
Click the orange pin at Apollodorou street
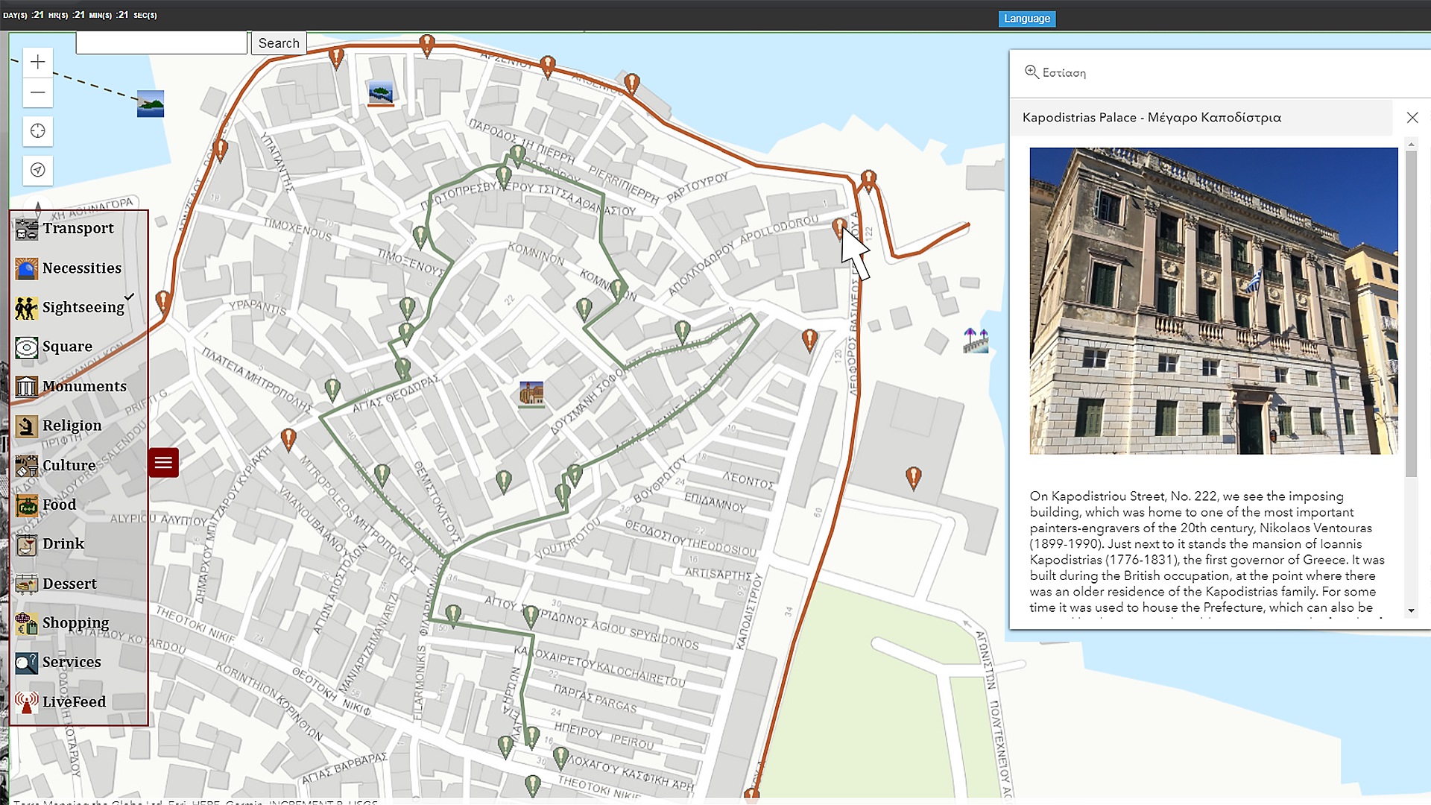pos(839,228)
